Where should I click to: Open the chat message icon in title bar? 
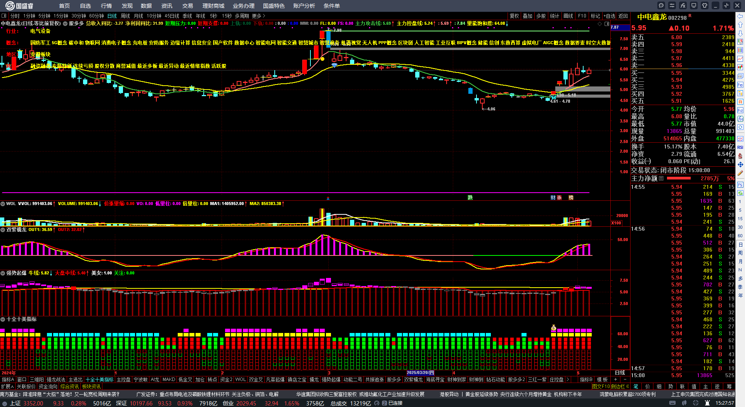pyautogui.click(x=661, y=5)
